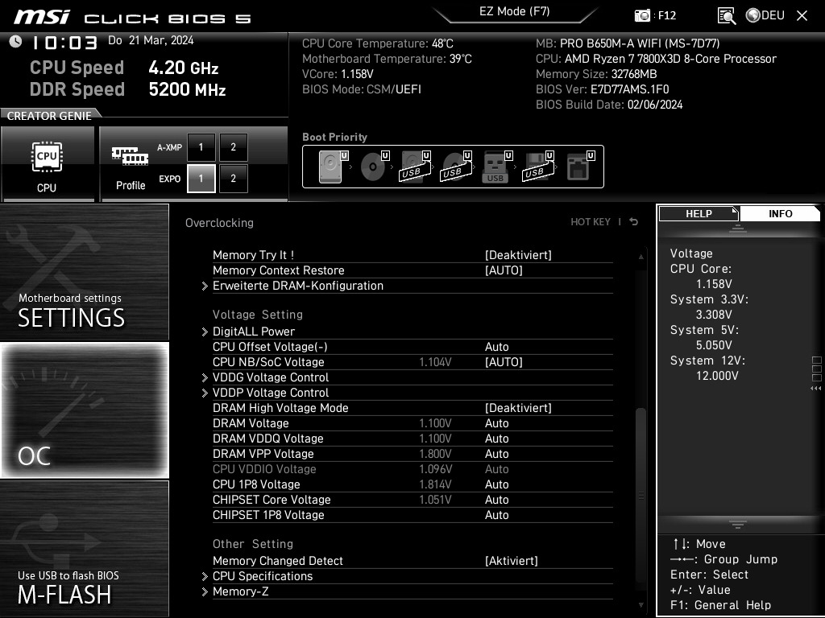825x618 pixels.
Task: Open the CPU Creator Genie tile
Action: tap(48, 164)
